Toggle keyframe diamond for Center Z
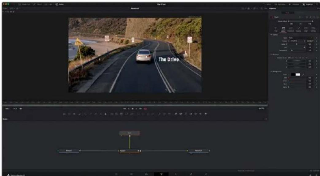 [316, 44]
